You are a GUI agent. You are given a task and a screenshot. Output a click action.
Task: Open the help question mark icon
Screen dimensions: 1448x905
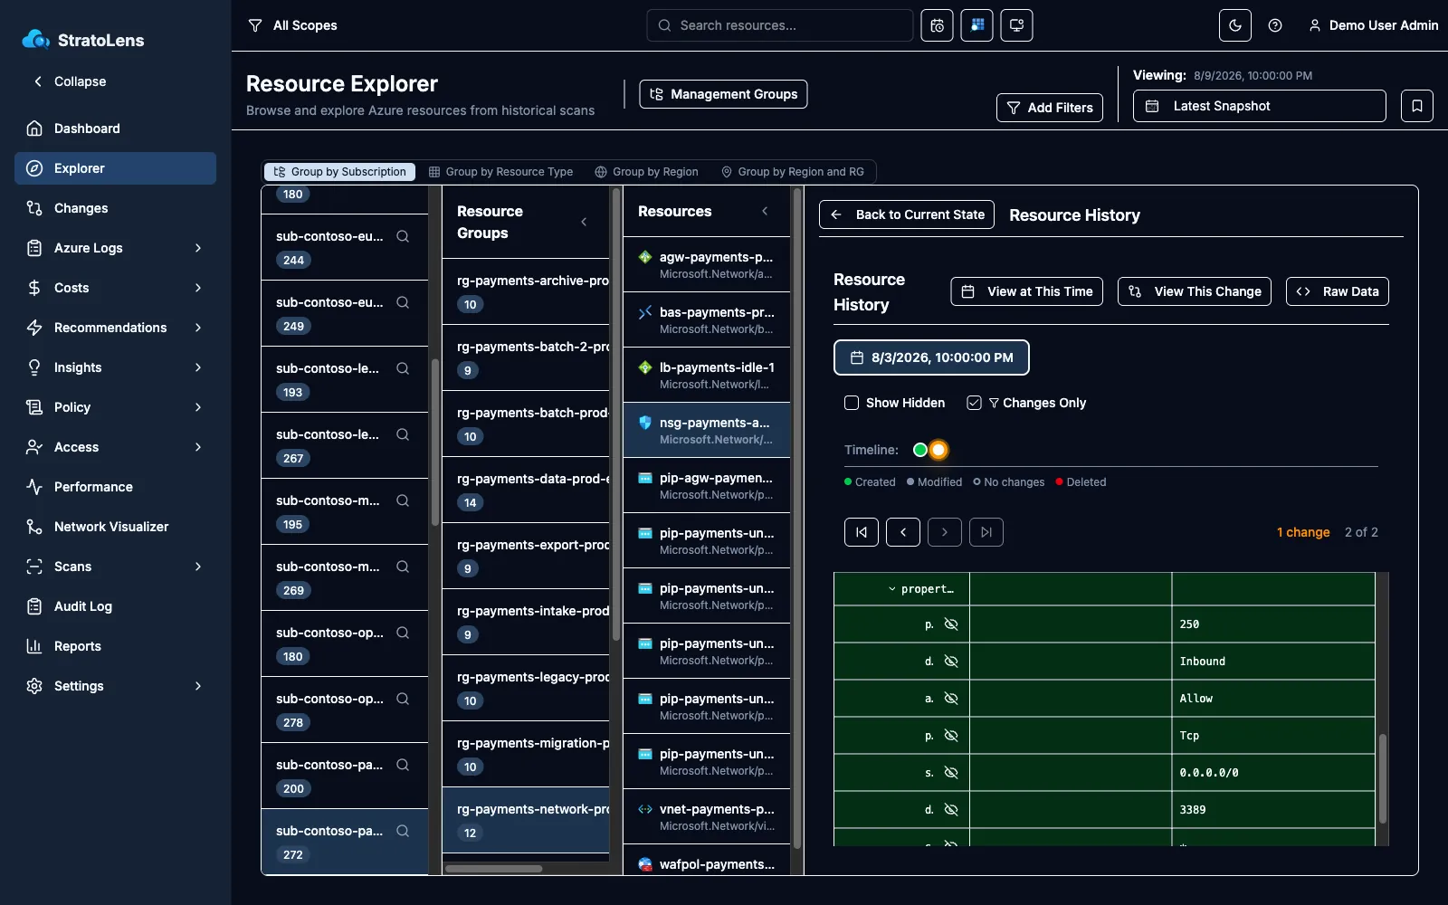click(1275, 25)
